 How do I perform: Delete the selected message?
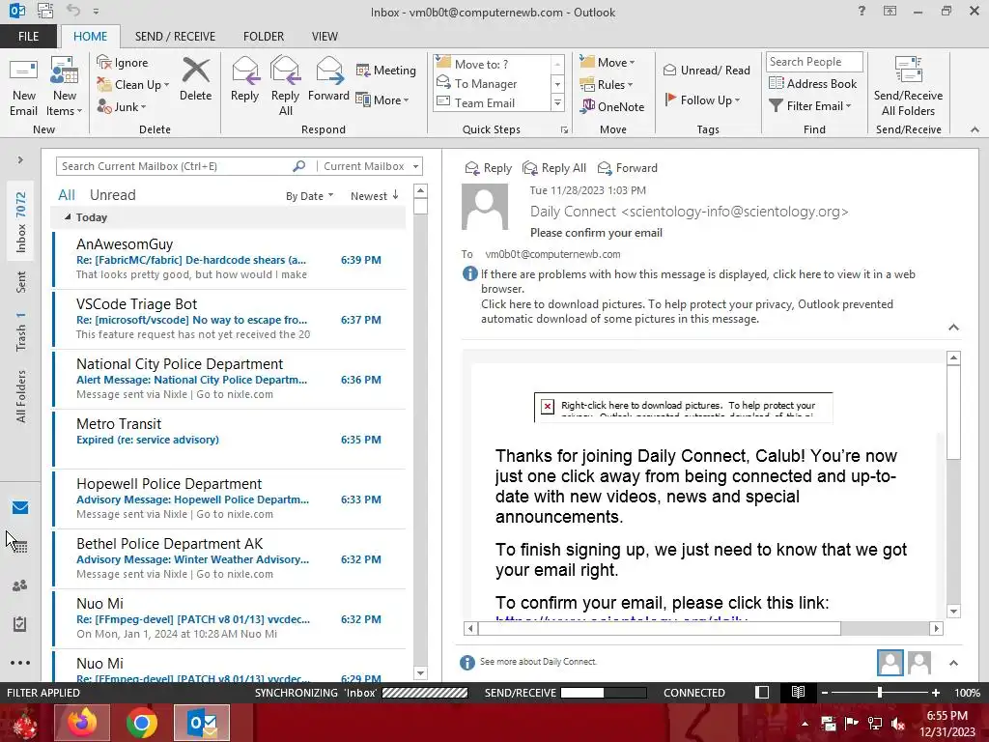195,79
